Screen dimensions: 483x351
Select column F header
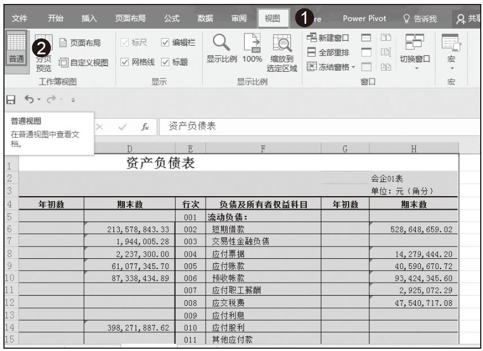click(x=263, y=149)
